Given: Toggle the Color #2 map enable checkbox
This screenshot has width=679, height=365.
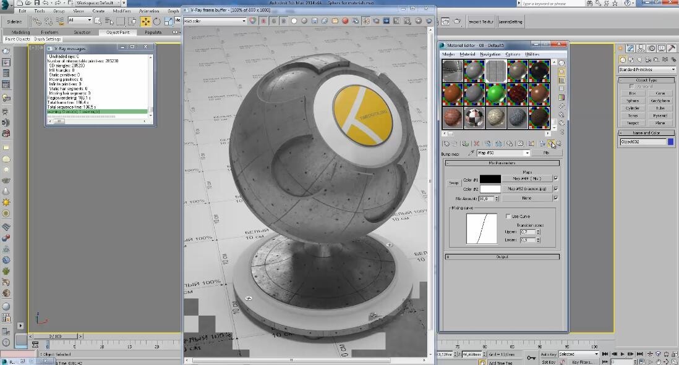Looking at the screenshot, I should click(556, 189).
